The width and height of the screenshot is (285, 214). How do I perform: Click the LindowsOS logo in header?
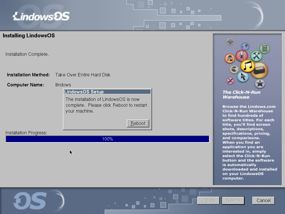pyautogui.click(x=41, y=16)
